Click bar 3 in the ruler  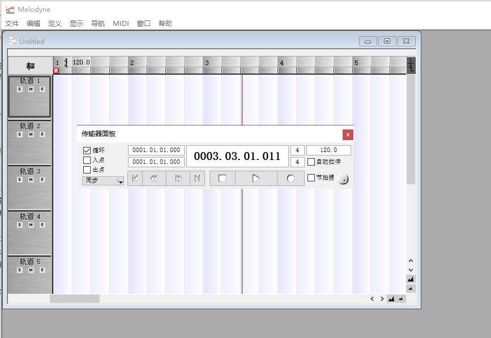coord(207,63)
